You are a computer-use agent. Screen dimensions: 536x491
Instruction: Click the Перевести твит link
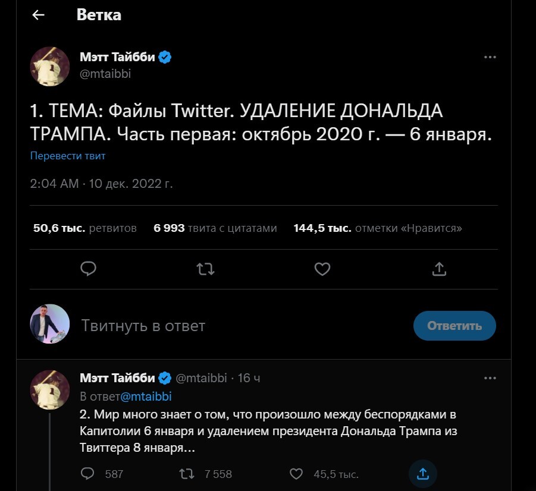[x=68, y=156]
